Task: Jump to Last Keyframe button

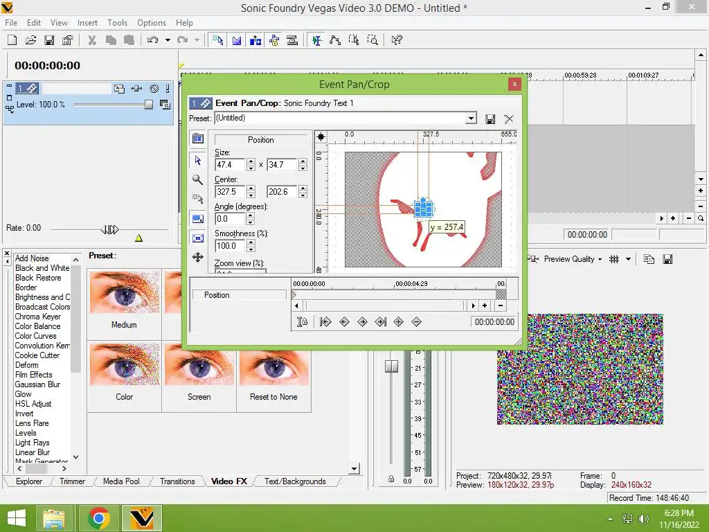Action: click(x=381, y=322)
